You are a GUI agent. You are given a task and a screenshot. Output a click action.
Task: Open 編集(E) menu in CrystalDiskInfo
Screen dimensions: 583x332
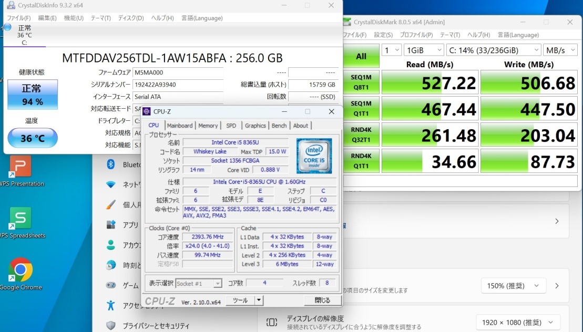pyautogui.click(x=47, y=18)
